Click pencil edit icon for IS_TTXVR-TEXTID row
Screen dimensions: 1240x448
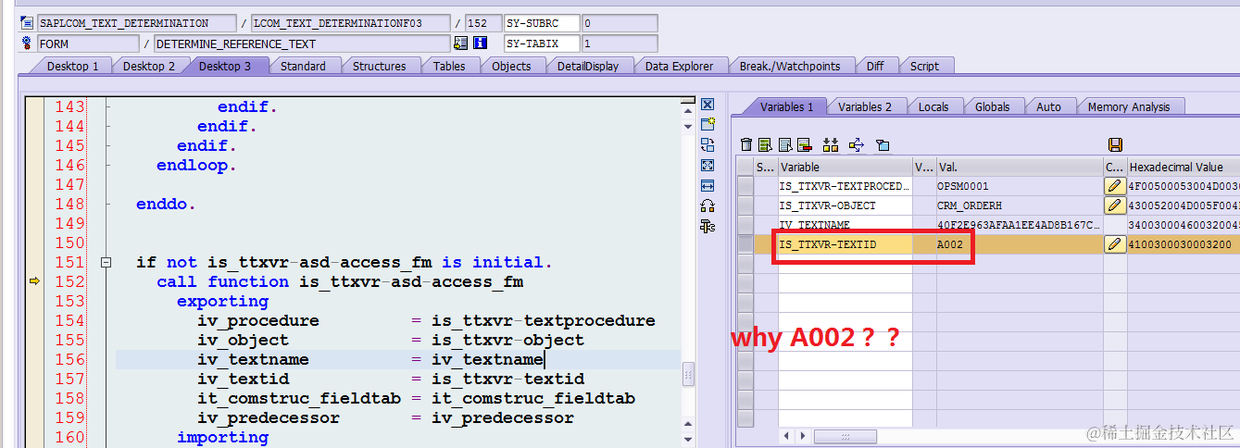[x=1115, y=244]
